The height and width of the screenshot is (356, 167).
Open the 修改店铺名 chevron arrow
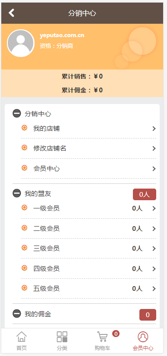pyautogui.click(x=154, y=148)
